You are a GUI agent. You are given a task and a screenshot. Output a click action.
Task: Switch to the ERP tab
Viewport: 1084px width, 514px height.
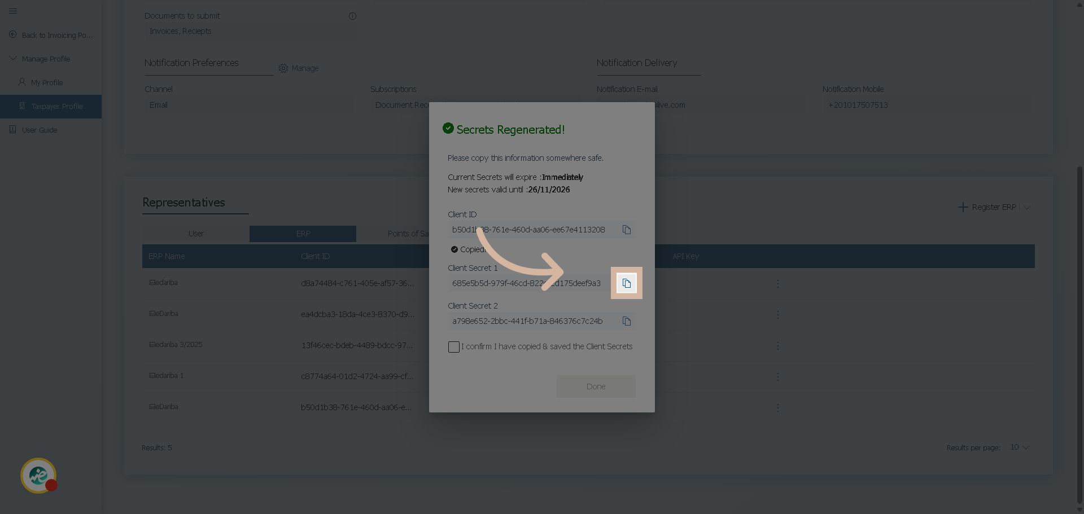pos(303,234)
